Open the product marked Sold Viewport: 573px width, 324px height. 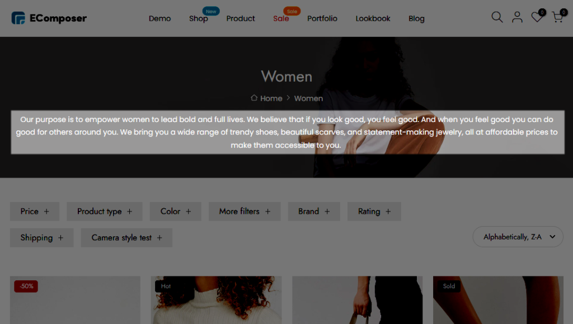click(498, 300)
